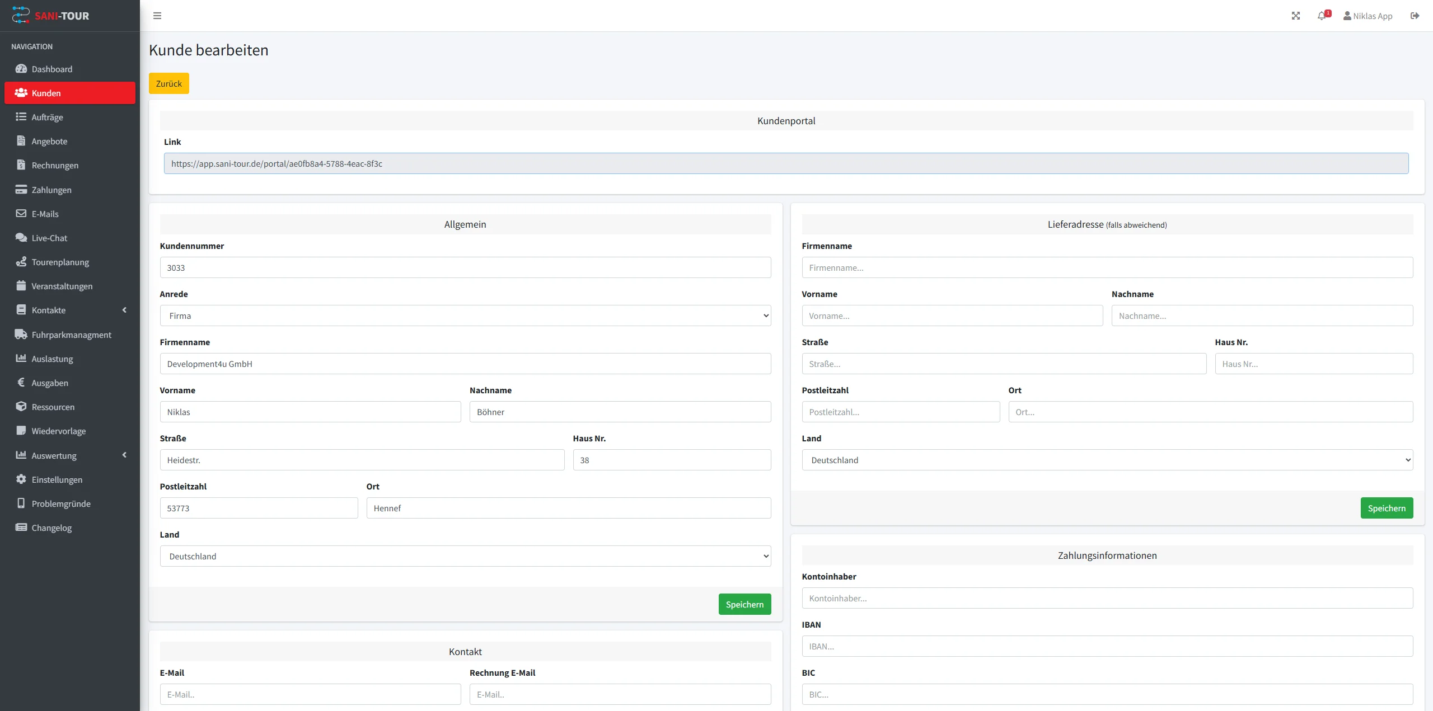Click the Tourenplanung route icon
Image resolution: width=1433 pixels, height=711 pixels.
21,262
